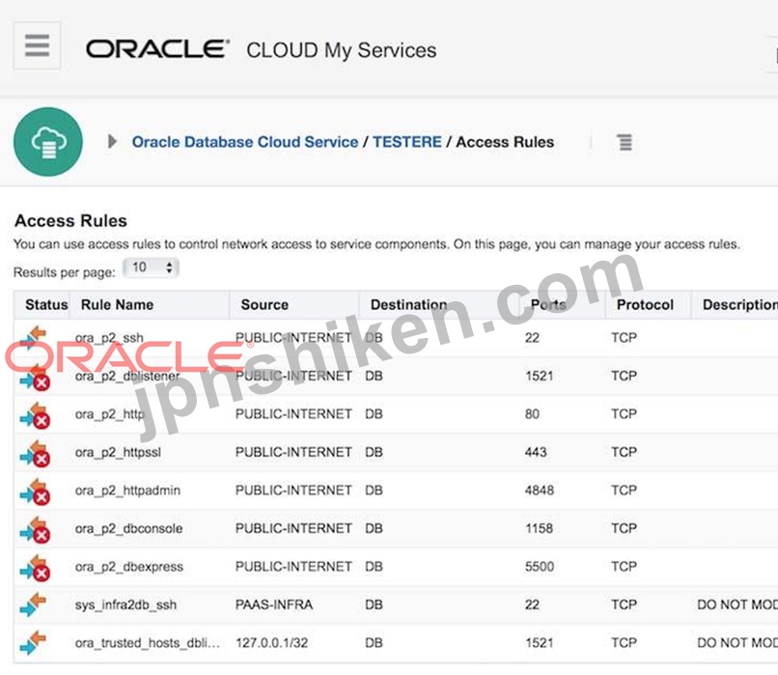This screenshot has height=675, width=778.
Task: Open the hamburger navigation menu
Action: pos(38,45)
